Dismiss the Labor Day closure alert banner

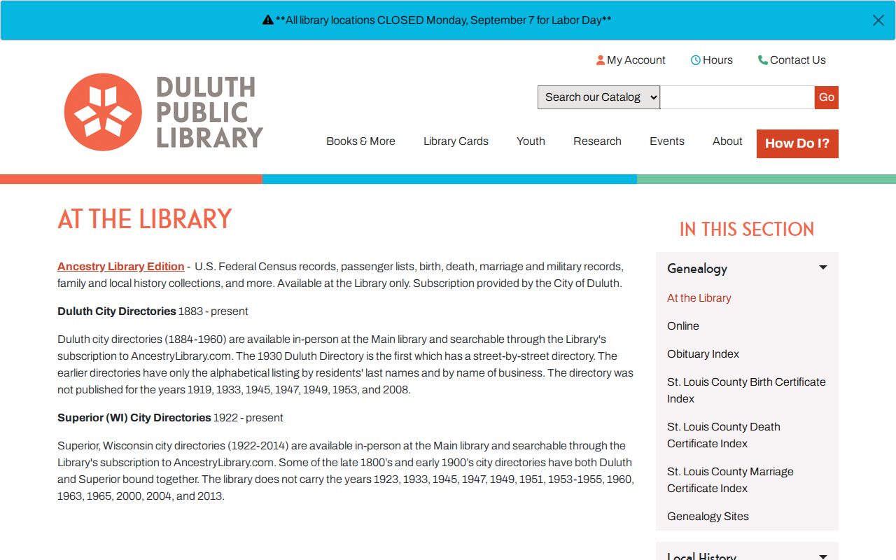point(878,20)
